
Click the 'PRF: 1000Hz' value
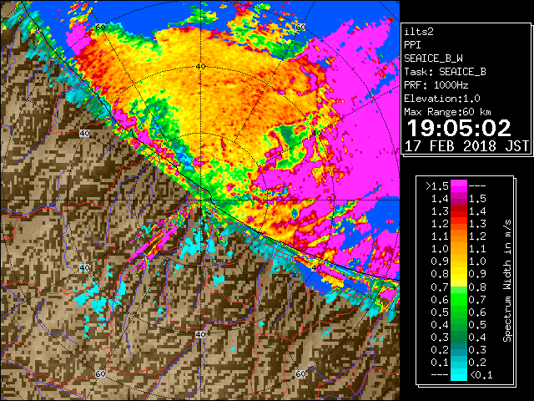[436, 85]
